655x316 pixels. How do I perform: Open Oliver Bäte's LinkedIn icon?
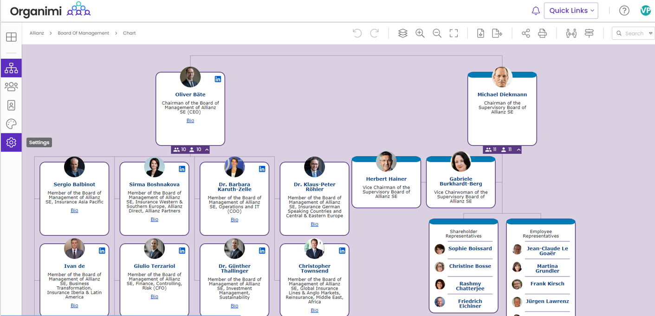tap(218, 79)
